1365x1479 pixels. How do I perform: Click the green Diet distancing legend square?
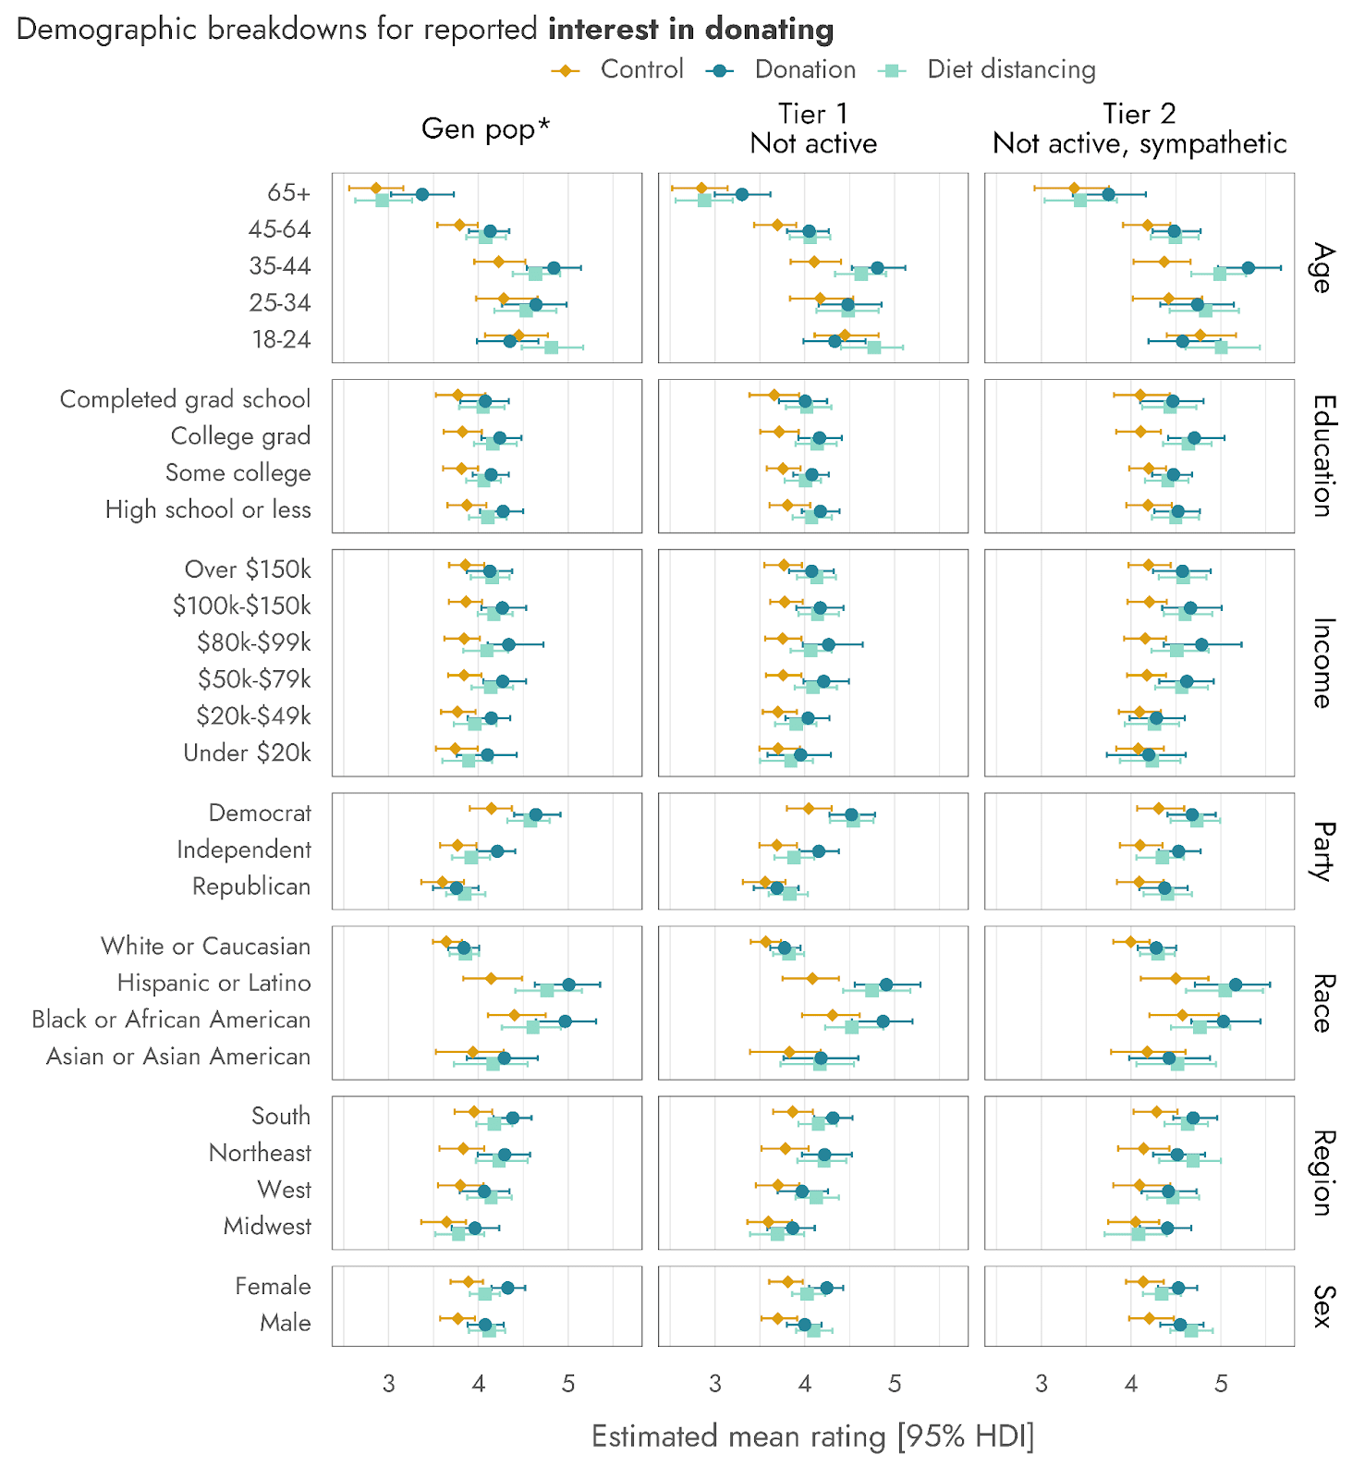pos(892,70)
